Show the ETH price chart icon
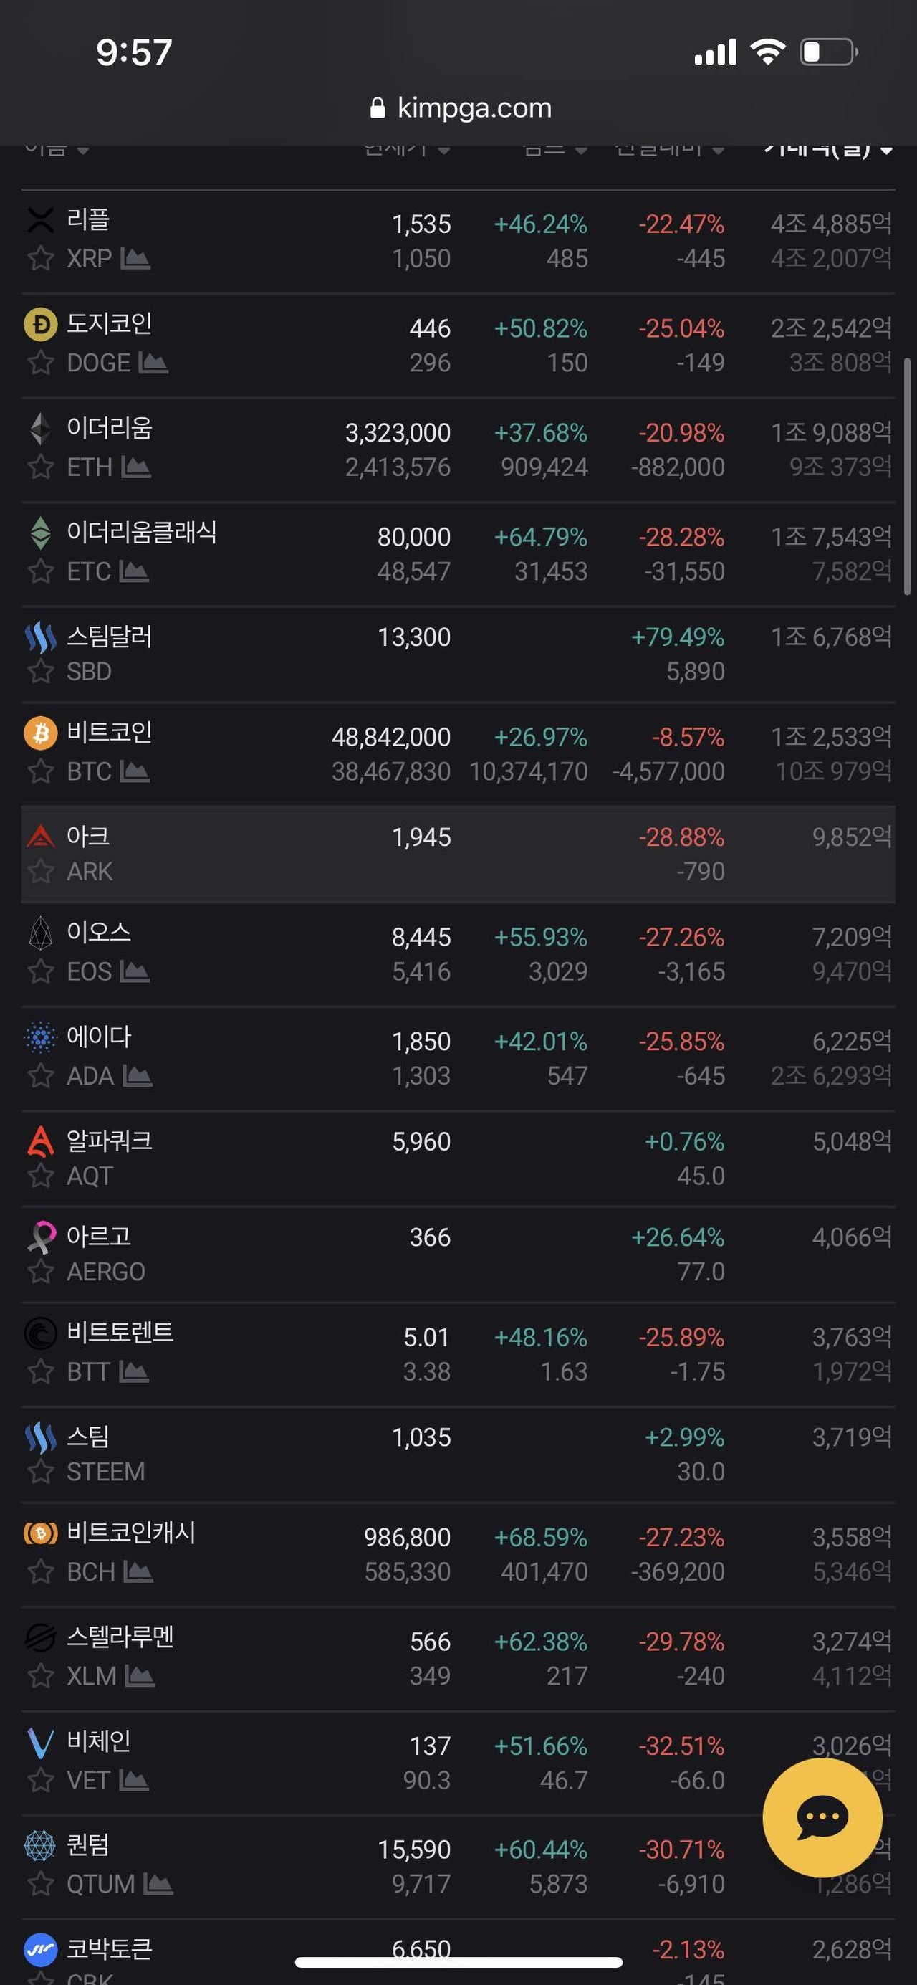This screenshot has height=1985, width=917. point(136,467)
